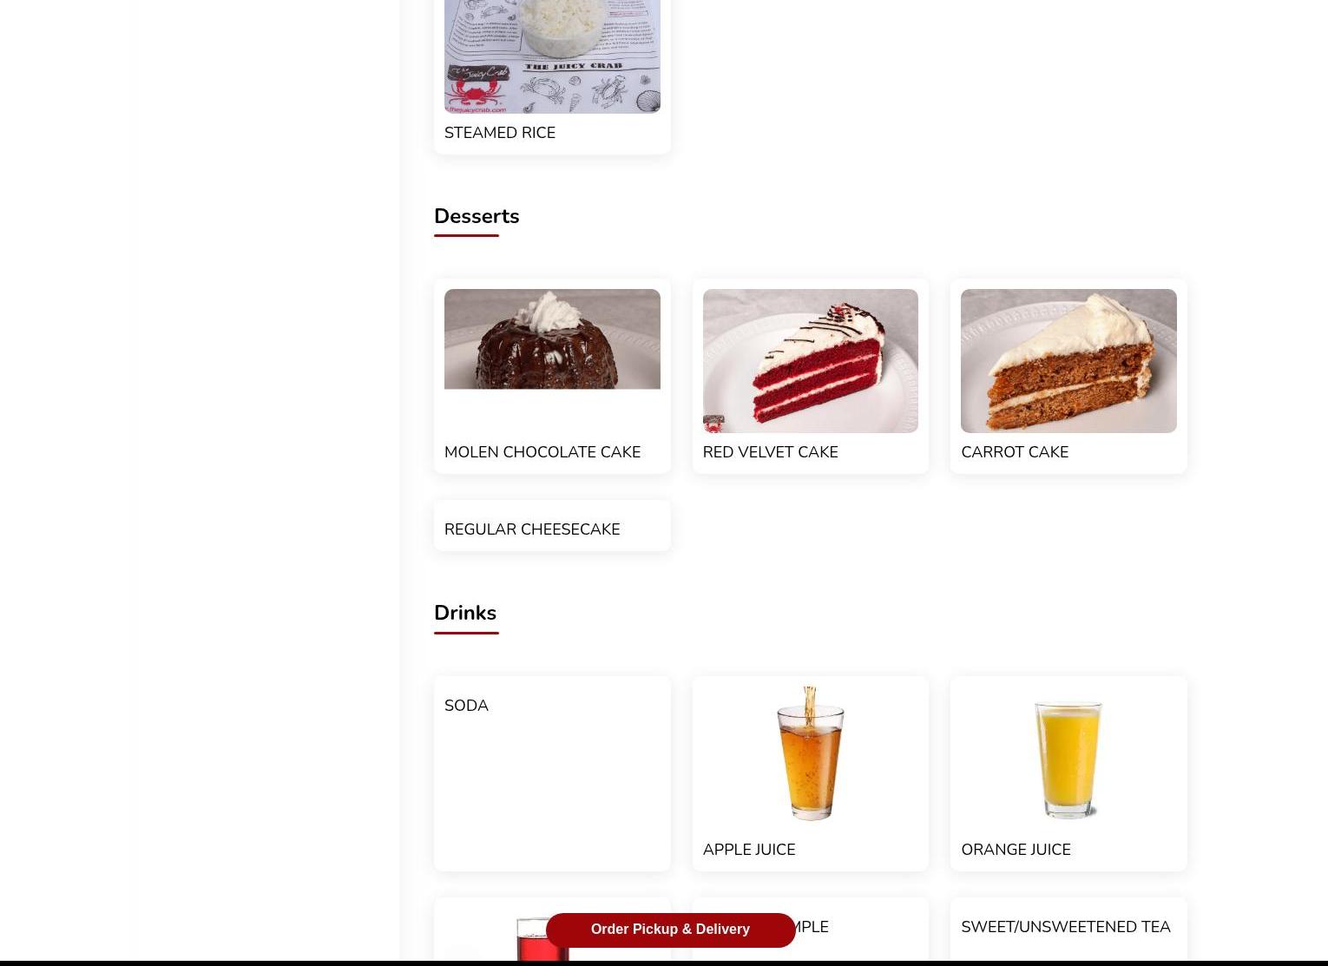The image size is (1328, 966).
Task: Select Molen Chocolate Cake item title
Action: 542,452
